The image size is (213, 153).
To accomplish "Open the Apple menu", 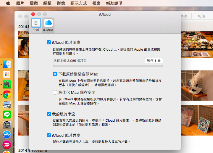I will (x=8, y=3).
